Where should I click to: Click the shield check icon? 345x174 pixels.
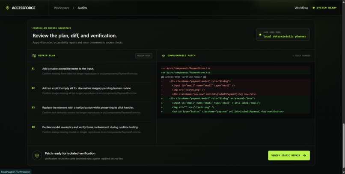[37, 156]
